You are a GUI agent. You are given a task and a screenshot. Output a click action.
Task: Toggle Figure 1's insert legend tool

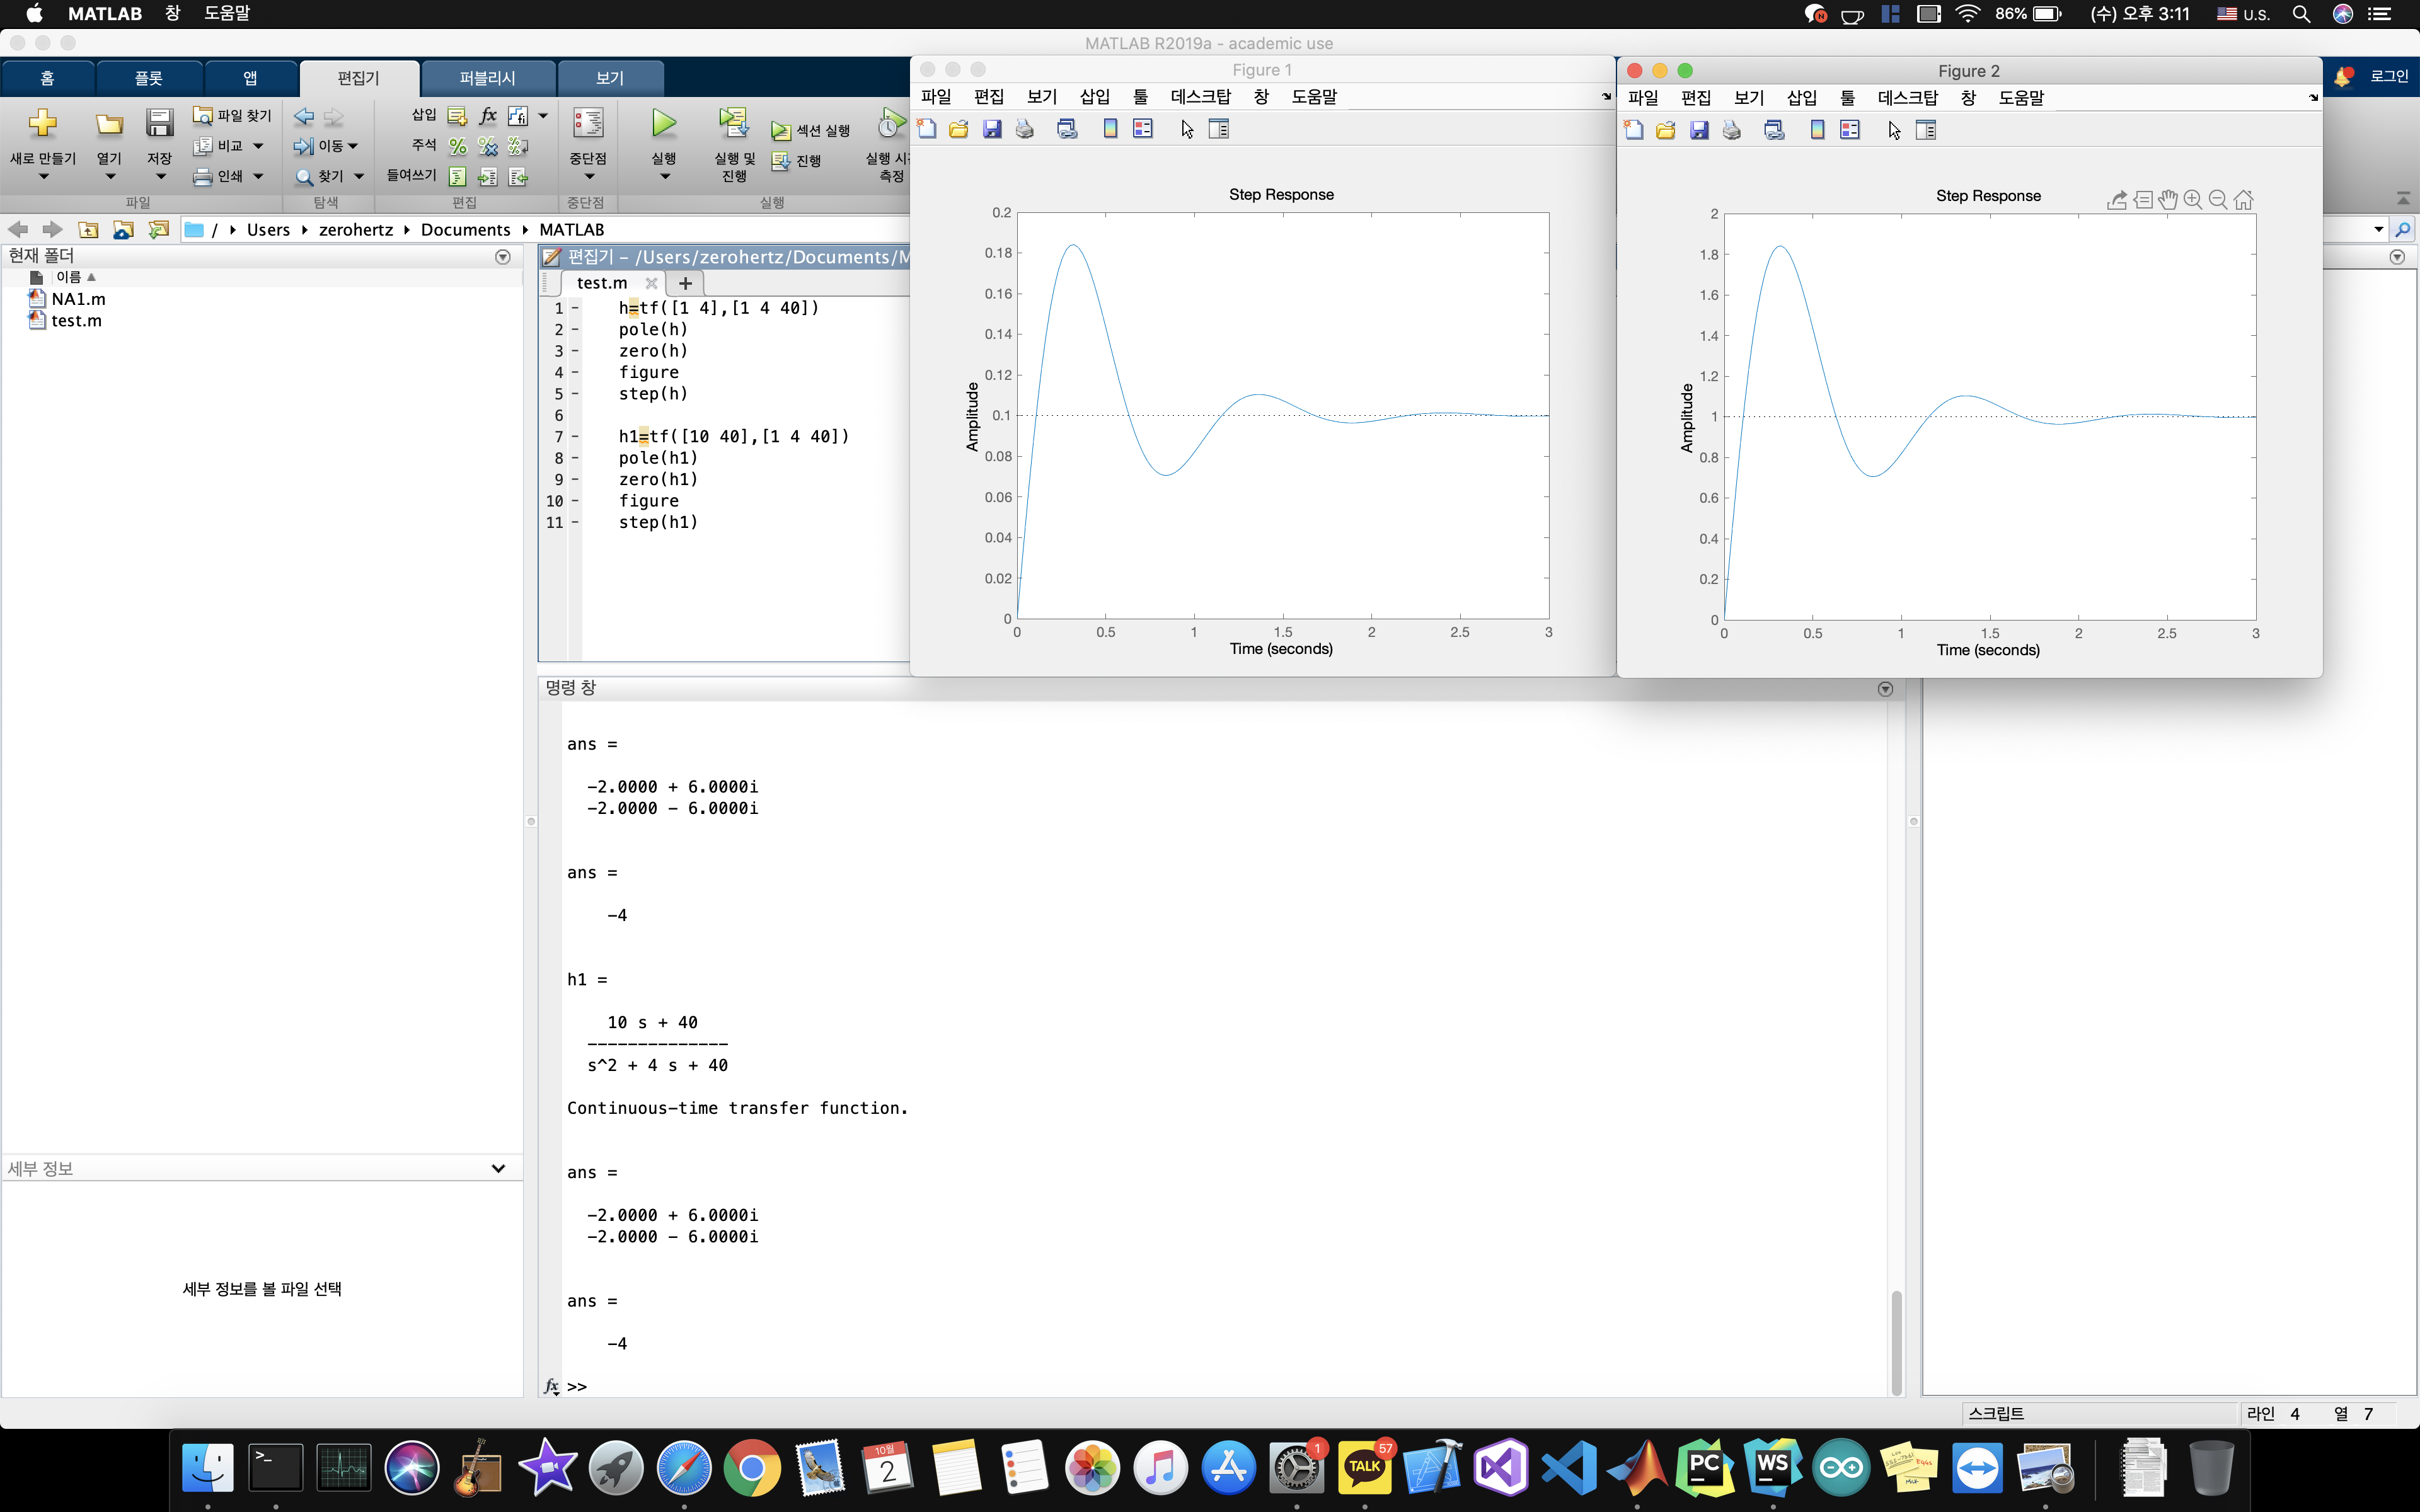[x=1143, y=129]
